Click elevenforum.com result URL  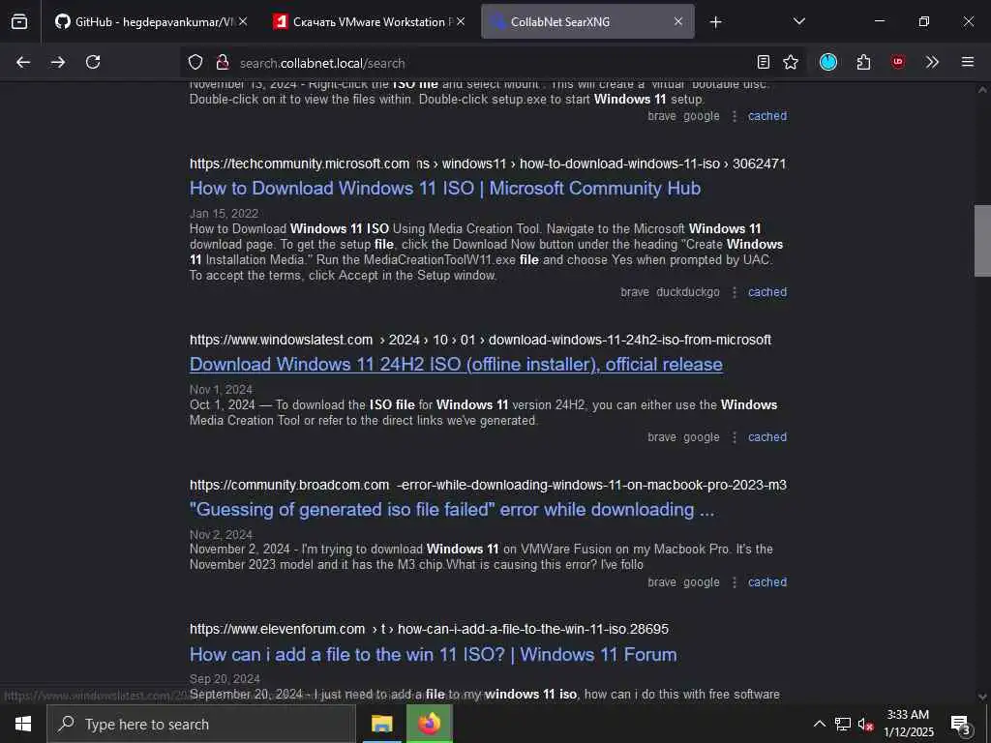(429, 629)
